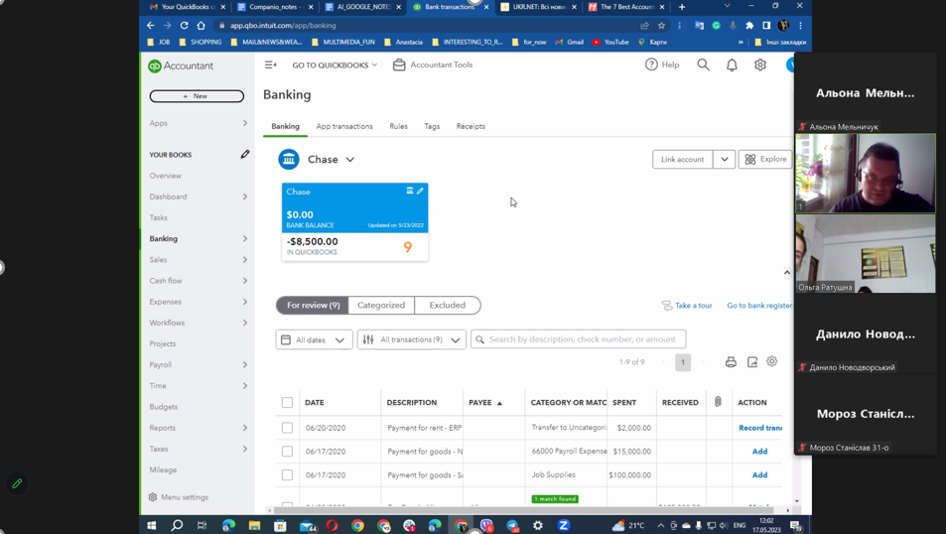The image size is (946, 534).
Task: Click the Chase bank building icon
Action: point(289,159)
